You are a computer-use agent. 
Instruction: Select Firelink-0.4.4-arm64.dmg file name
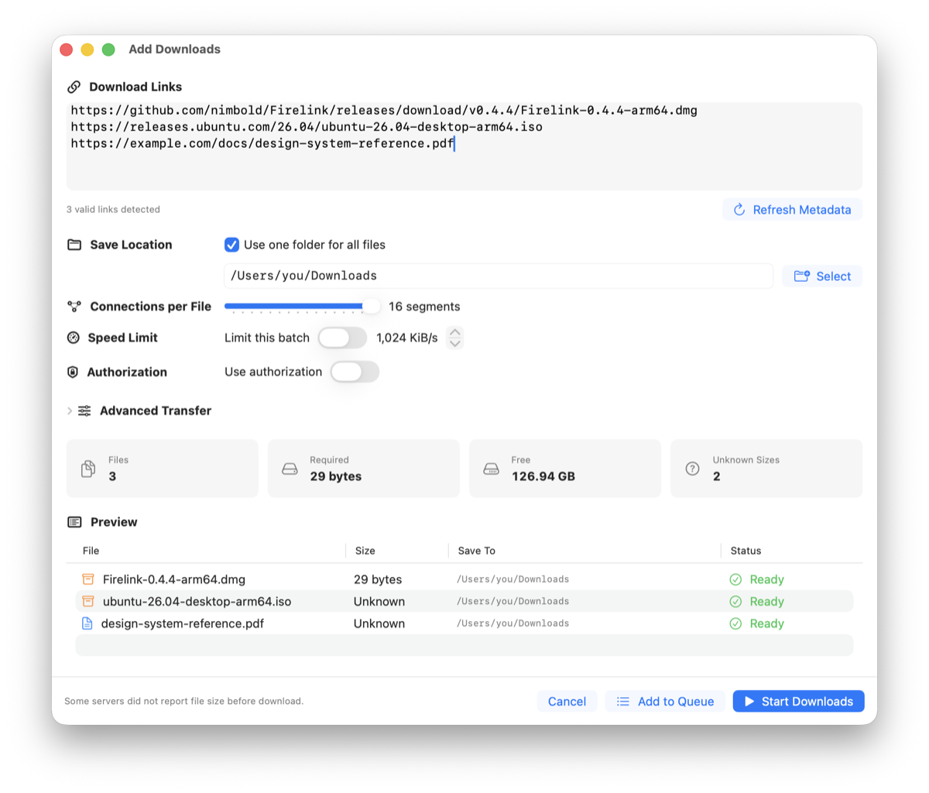coord(174,579)
